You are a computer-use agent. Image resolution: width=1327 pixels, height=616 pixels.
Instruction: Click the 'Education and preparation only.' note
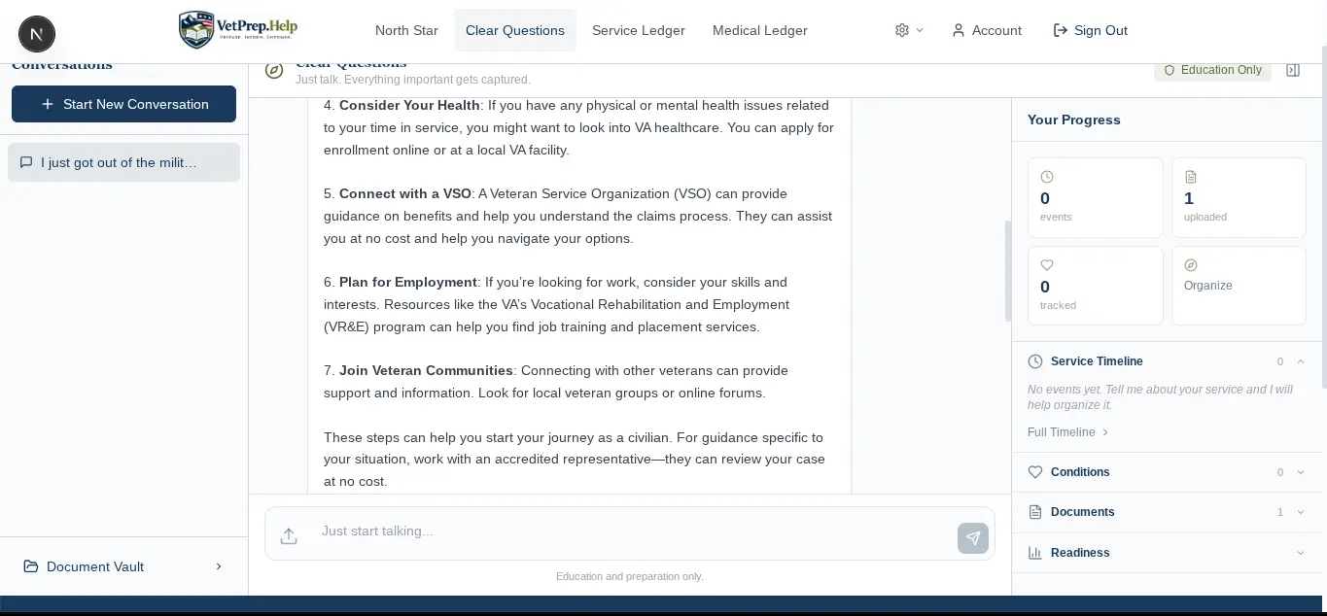630,576
